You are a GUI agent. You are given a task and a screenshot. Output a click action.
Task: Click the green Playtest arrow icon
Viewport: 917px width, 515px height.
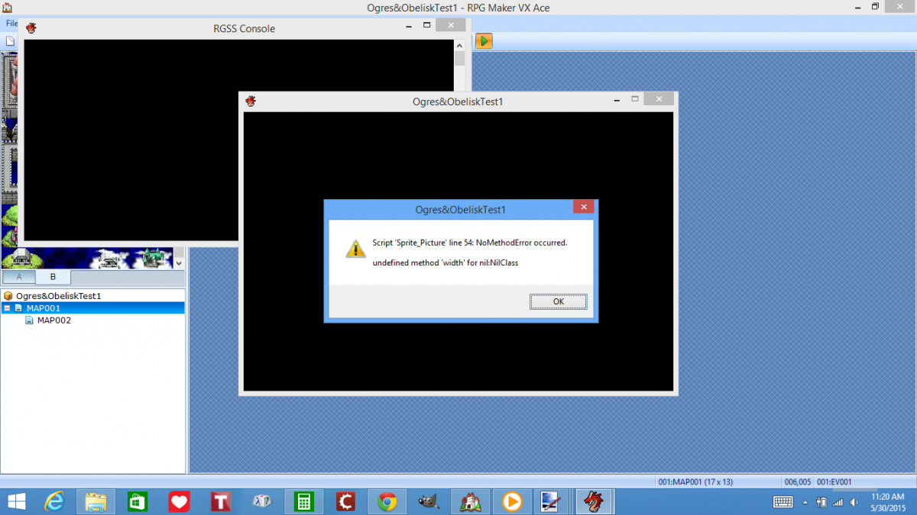[484, 40]
